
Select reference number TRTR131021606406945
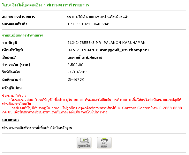click(89, 24)
